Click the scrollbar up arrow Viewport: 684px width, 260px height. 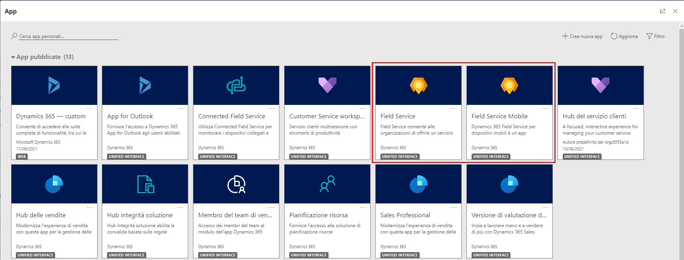(682, 26)
